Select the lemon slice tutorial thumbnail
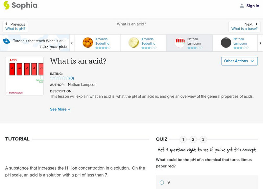 tap(133, 43)
